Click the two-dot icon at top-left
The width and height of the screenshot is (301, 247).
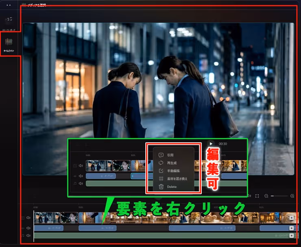9,5
